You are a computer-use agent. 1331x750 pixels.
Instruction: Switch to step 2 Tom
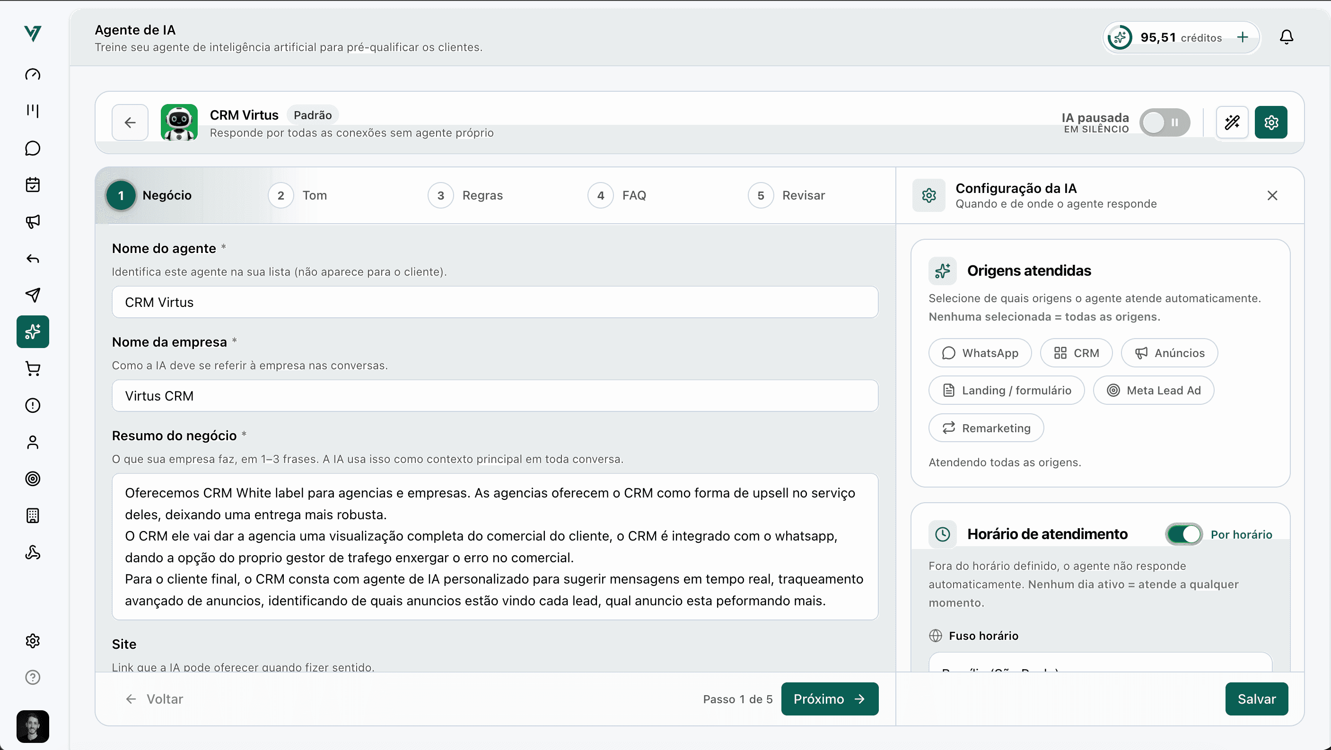(x=298, y=195)
